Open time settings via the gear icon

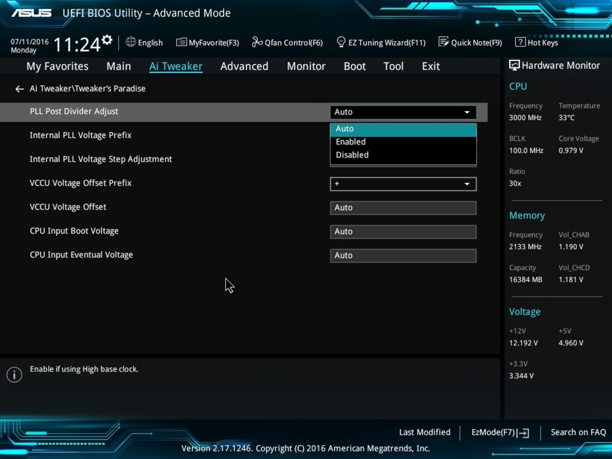coord(107,40)
